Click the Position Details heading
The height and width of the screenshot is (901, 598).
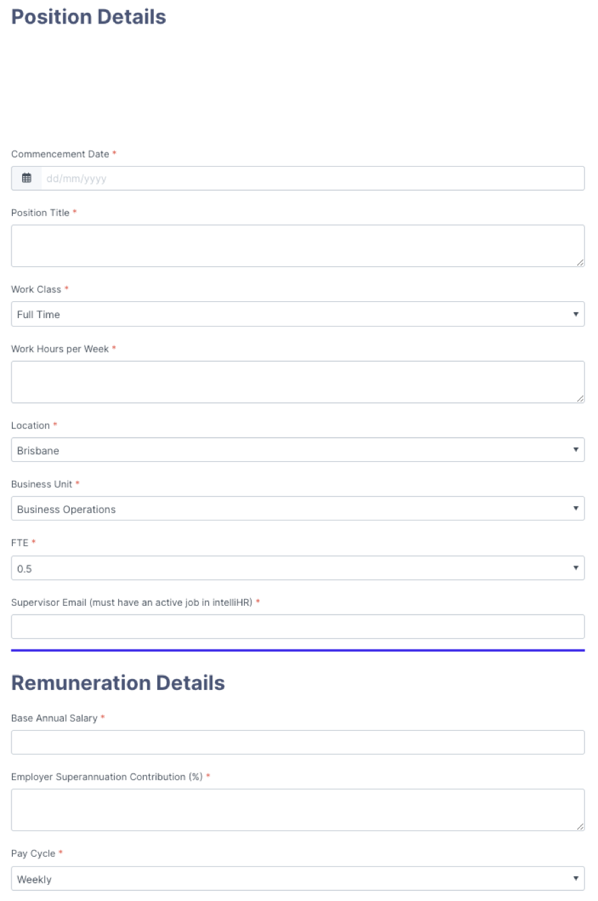[89, 17]
